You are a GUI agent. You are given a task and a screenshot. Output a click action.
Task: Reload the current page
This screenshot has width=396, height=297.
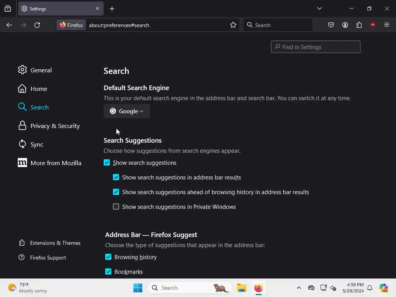click(x=37, y=25)
